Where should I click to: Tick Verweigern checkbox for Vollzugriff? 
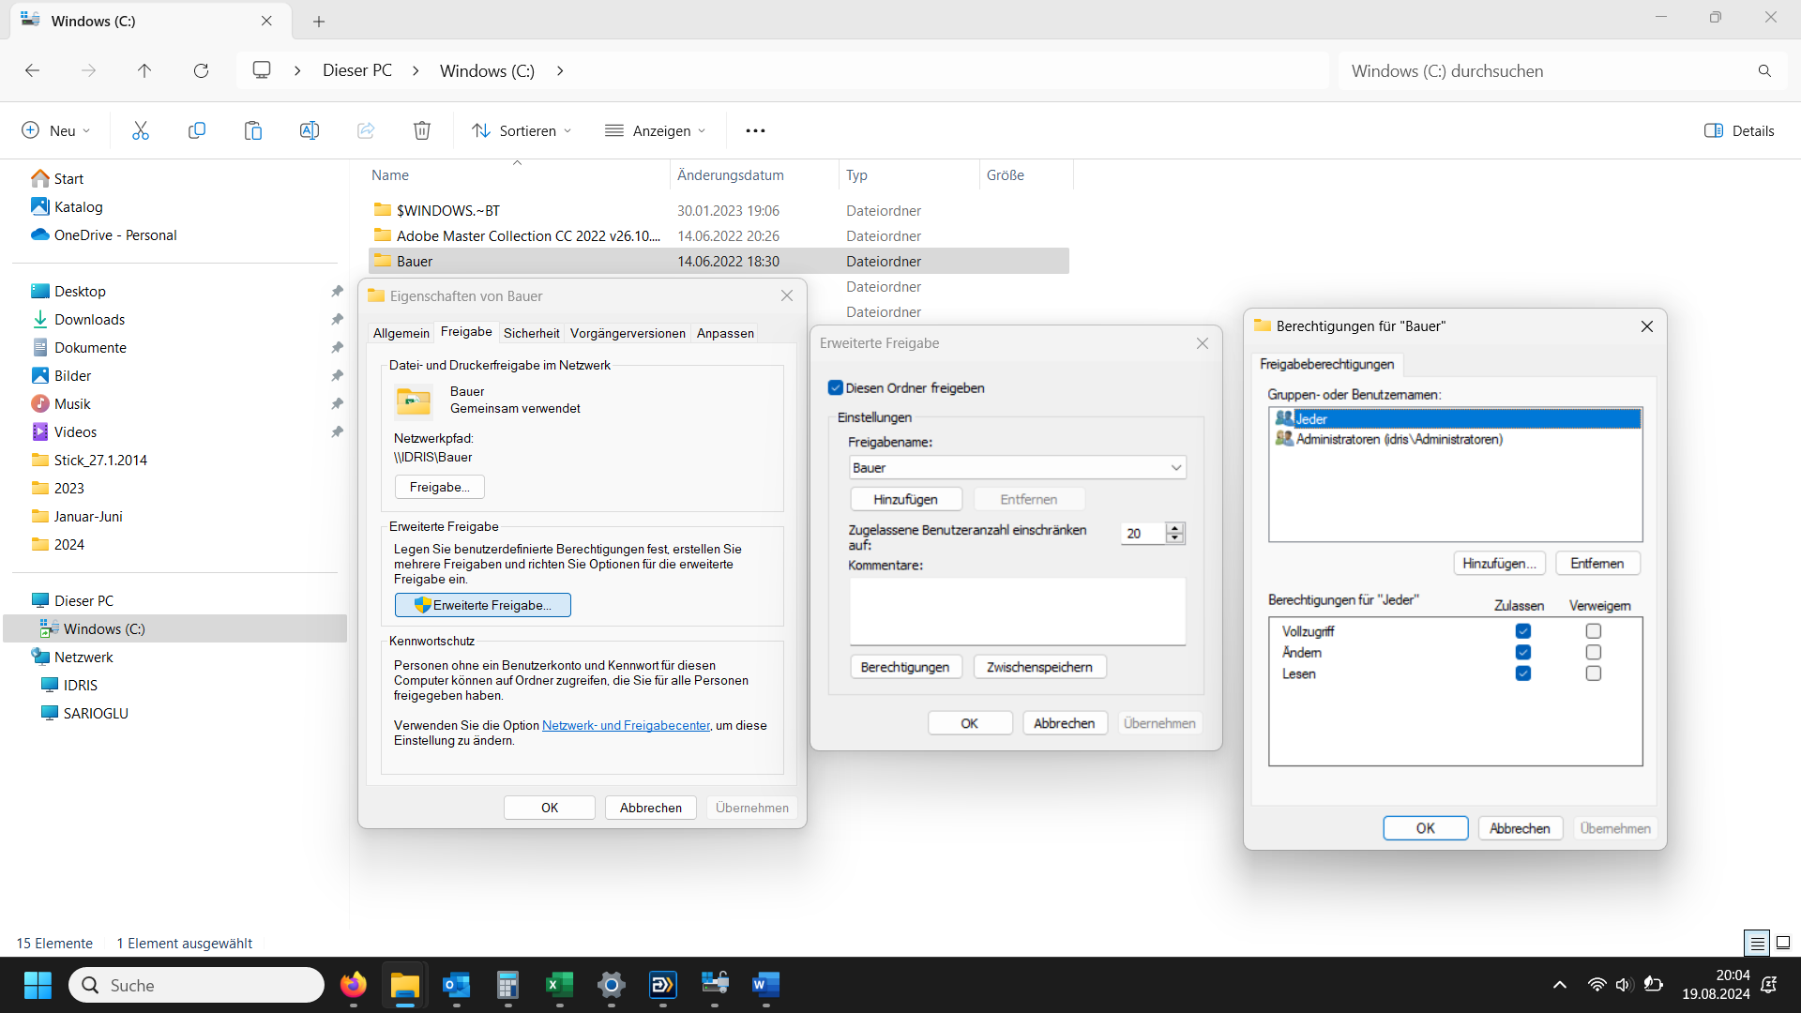coord(1593,631)
